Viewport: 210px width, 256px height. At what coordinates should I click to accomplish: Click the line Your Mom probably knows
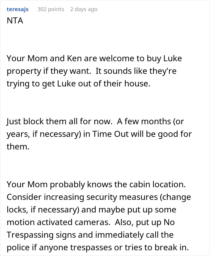pos(96,185)
